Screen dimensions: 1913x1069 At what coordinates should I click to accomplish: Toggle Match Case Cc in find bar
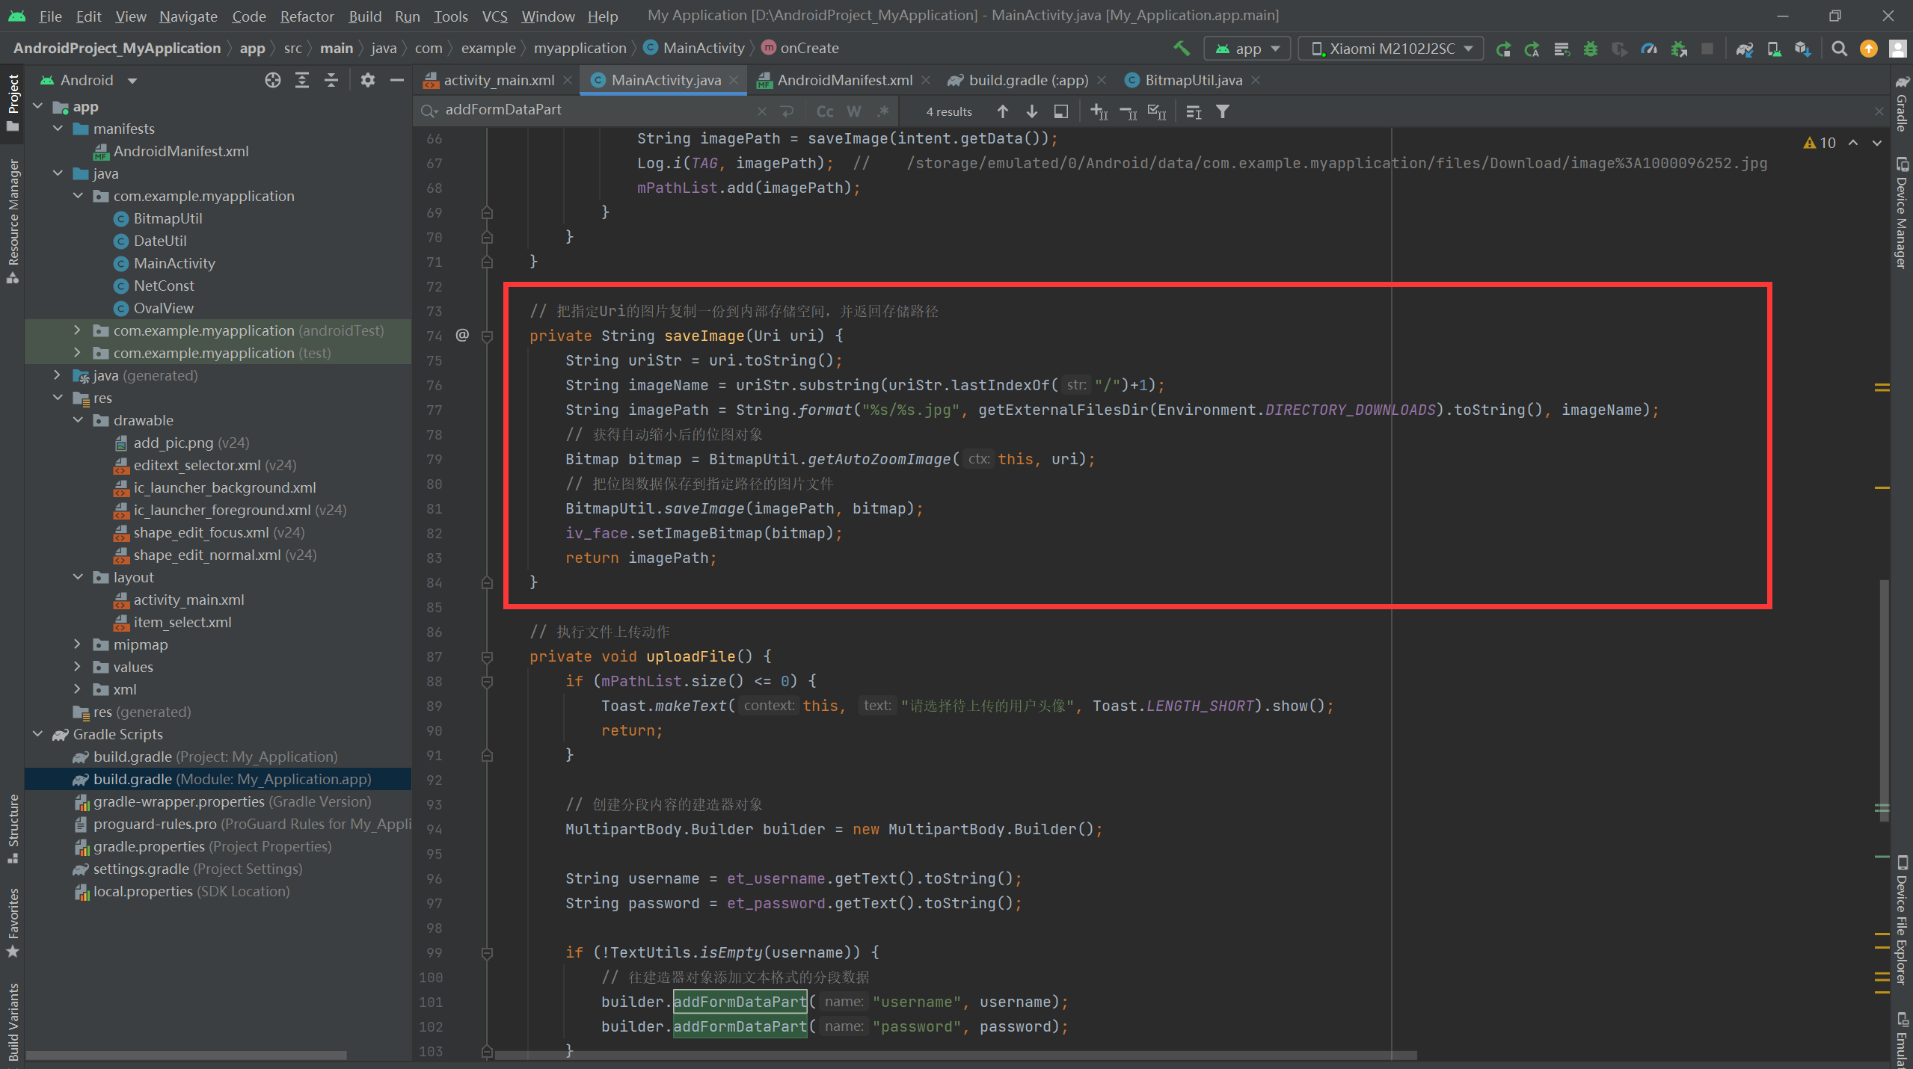824,111
